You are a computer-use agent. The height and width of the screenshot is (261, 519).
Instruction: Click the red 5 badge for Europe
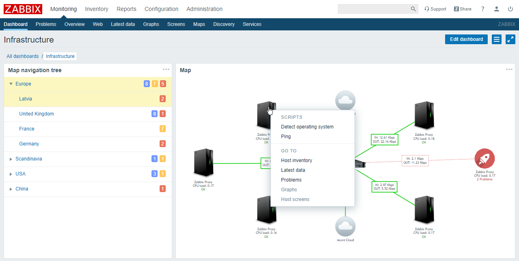(x=163, y=84)
